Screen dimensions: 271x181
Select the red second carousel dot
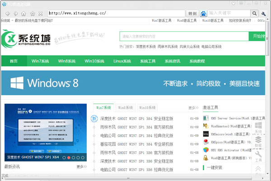(69, 157)
